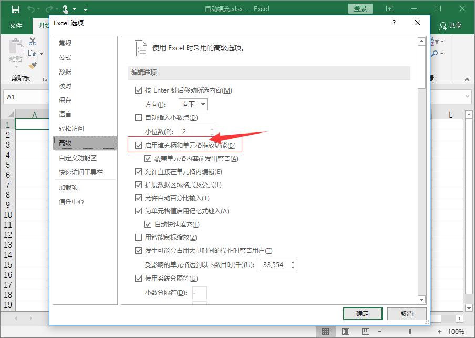Switch to Page Layout view
The height and width of the screenshot is (338, 475).
coord(345,331)
